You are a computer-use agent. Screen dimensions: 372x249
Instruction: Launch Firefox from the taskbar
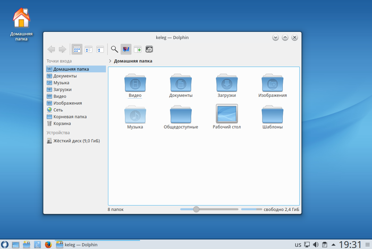(x=48, y=244)
